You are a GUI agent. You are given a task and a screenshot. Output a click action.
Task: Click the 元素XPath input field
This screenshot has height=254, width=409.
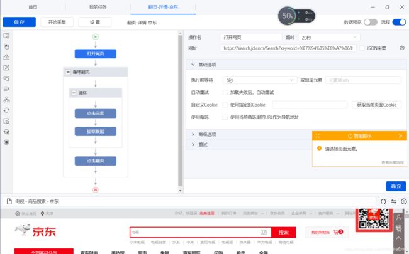click(363, 80)
